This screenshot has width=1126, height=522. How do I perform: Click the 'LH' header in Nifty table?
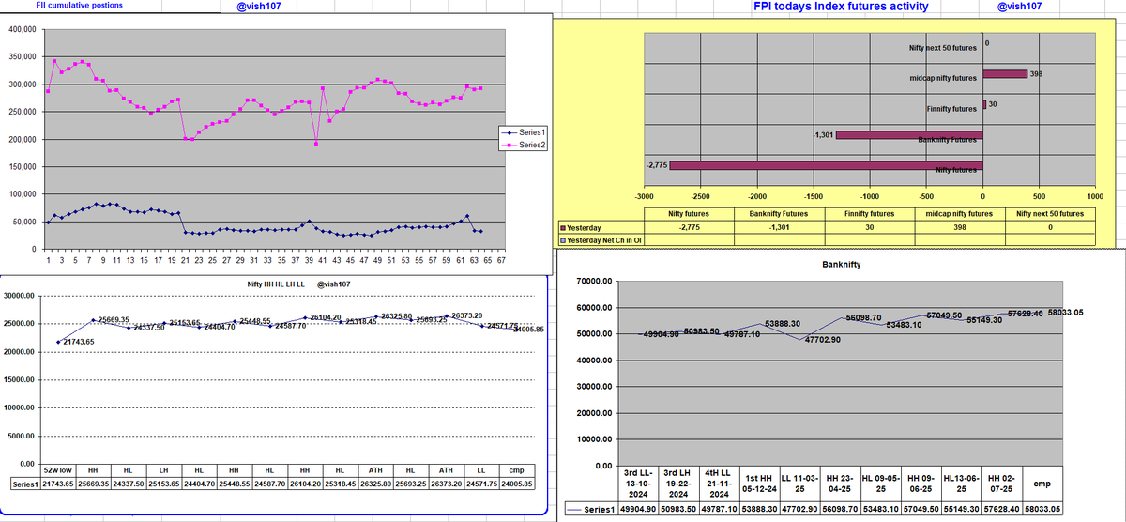coord(163,469)
